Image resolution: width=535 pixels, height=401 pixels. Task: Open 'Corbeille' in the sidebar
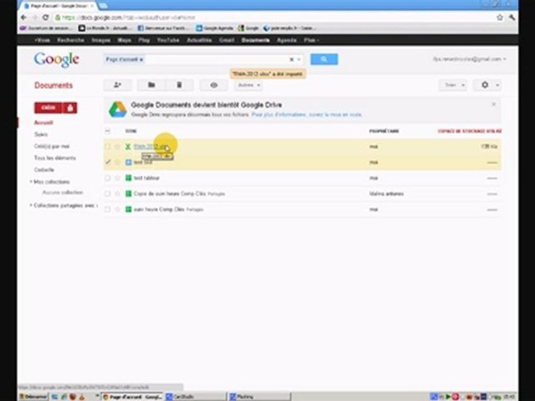(x=44, y=170)
